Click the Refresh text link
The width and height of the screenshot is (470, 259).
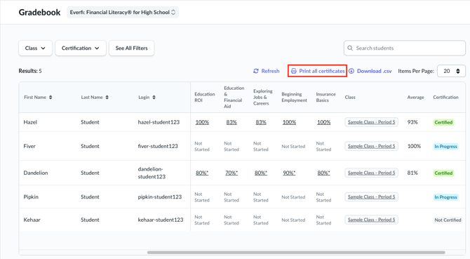tap(270, 71)
